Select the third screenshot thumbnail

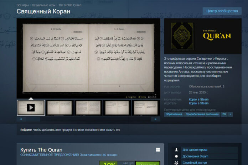click(x=88, y=107)
